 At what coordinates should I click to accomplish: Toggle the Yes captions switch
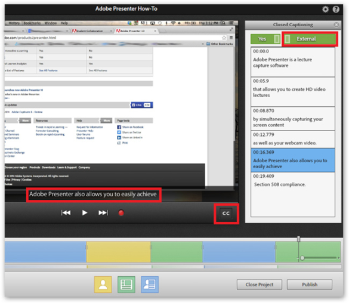pos(265,39)
